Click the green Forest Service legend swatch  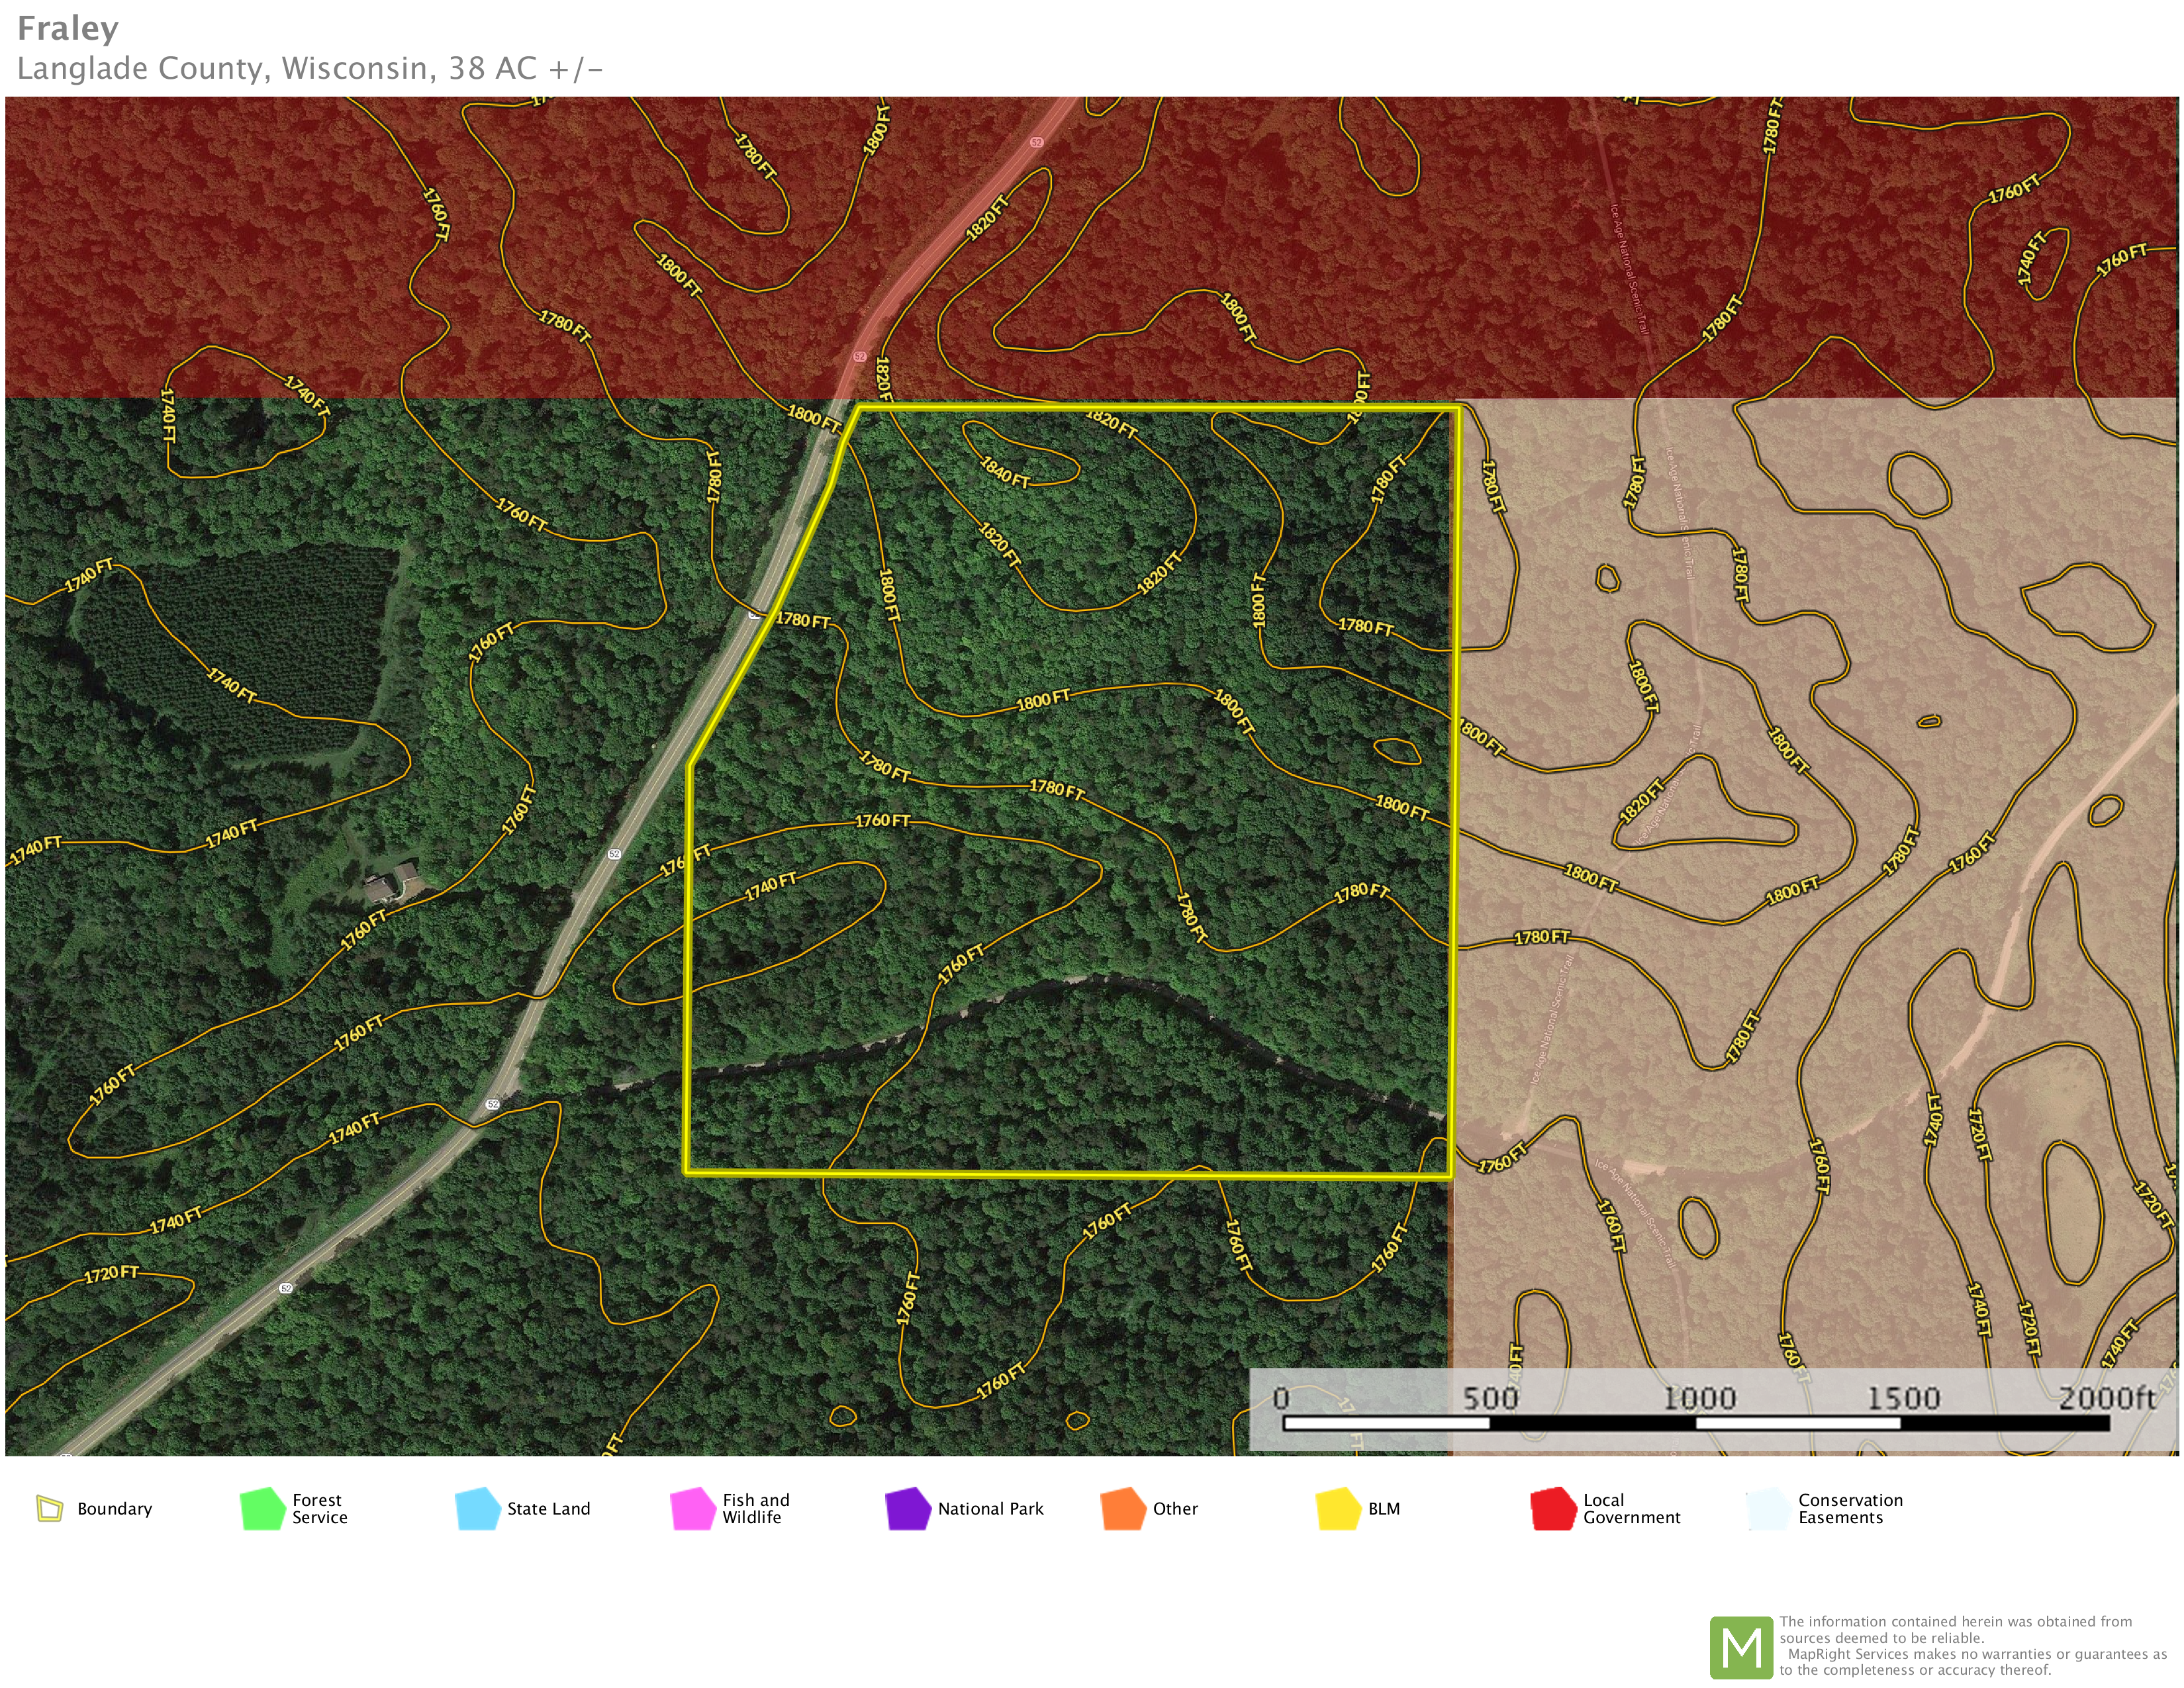point(263,1508)
